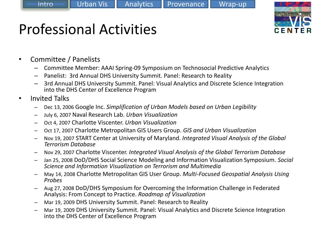312x234 pixels.
Task: Jump to the Wrap-up tab
Action: click(x=232, y=4)
